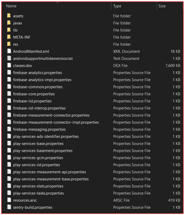Viewport: 185px width, 215px height.
Task: Select the assets folder icon
Action: click(x=9, y=16)
